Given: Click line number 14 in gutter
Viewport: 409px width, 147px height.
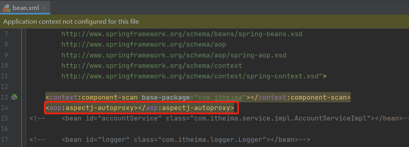Looking at the screenshot, I should (4, 108).
